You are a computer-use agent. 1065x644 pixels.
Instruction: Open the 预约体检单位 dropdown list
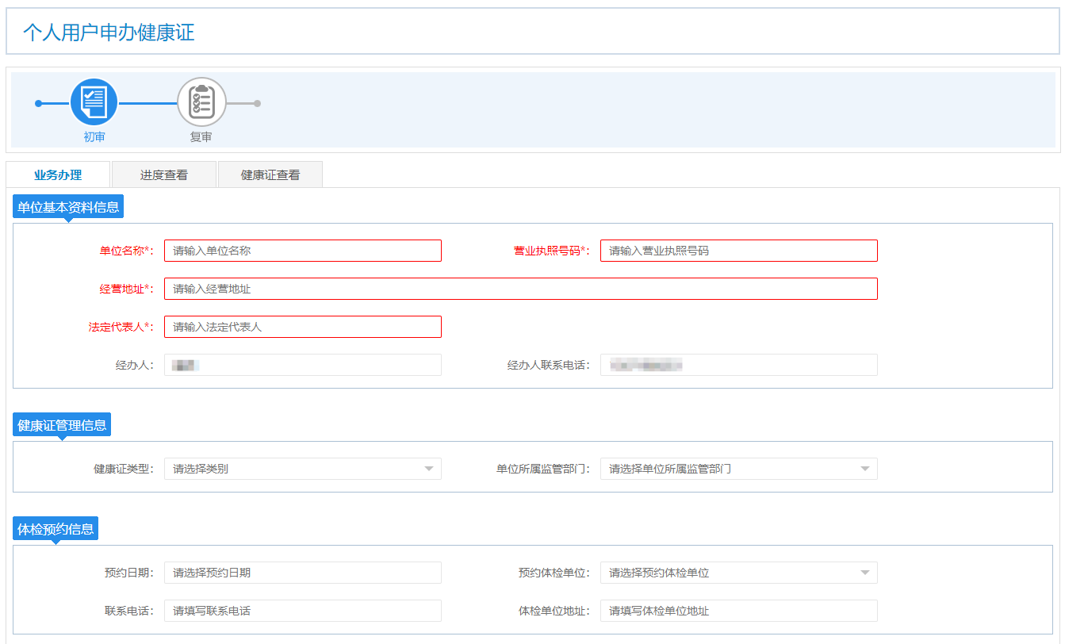click(x=864, y=573)
